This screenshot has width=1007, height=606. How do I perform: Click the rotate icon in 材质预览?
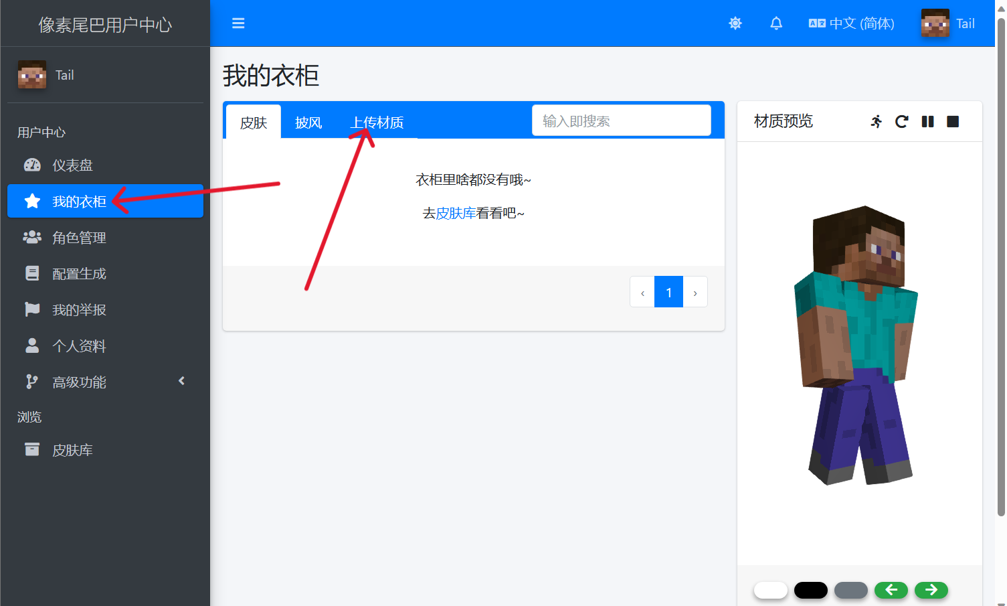(x=901, y=121)
